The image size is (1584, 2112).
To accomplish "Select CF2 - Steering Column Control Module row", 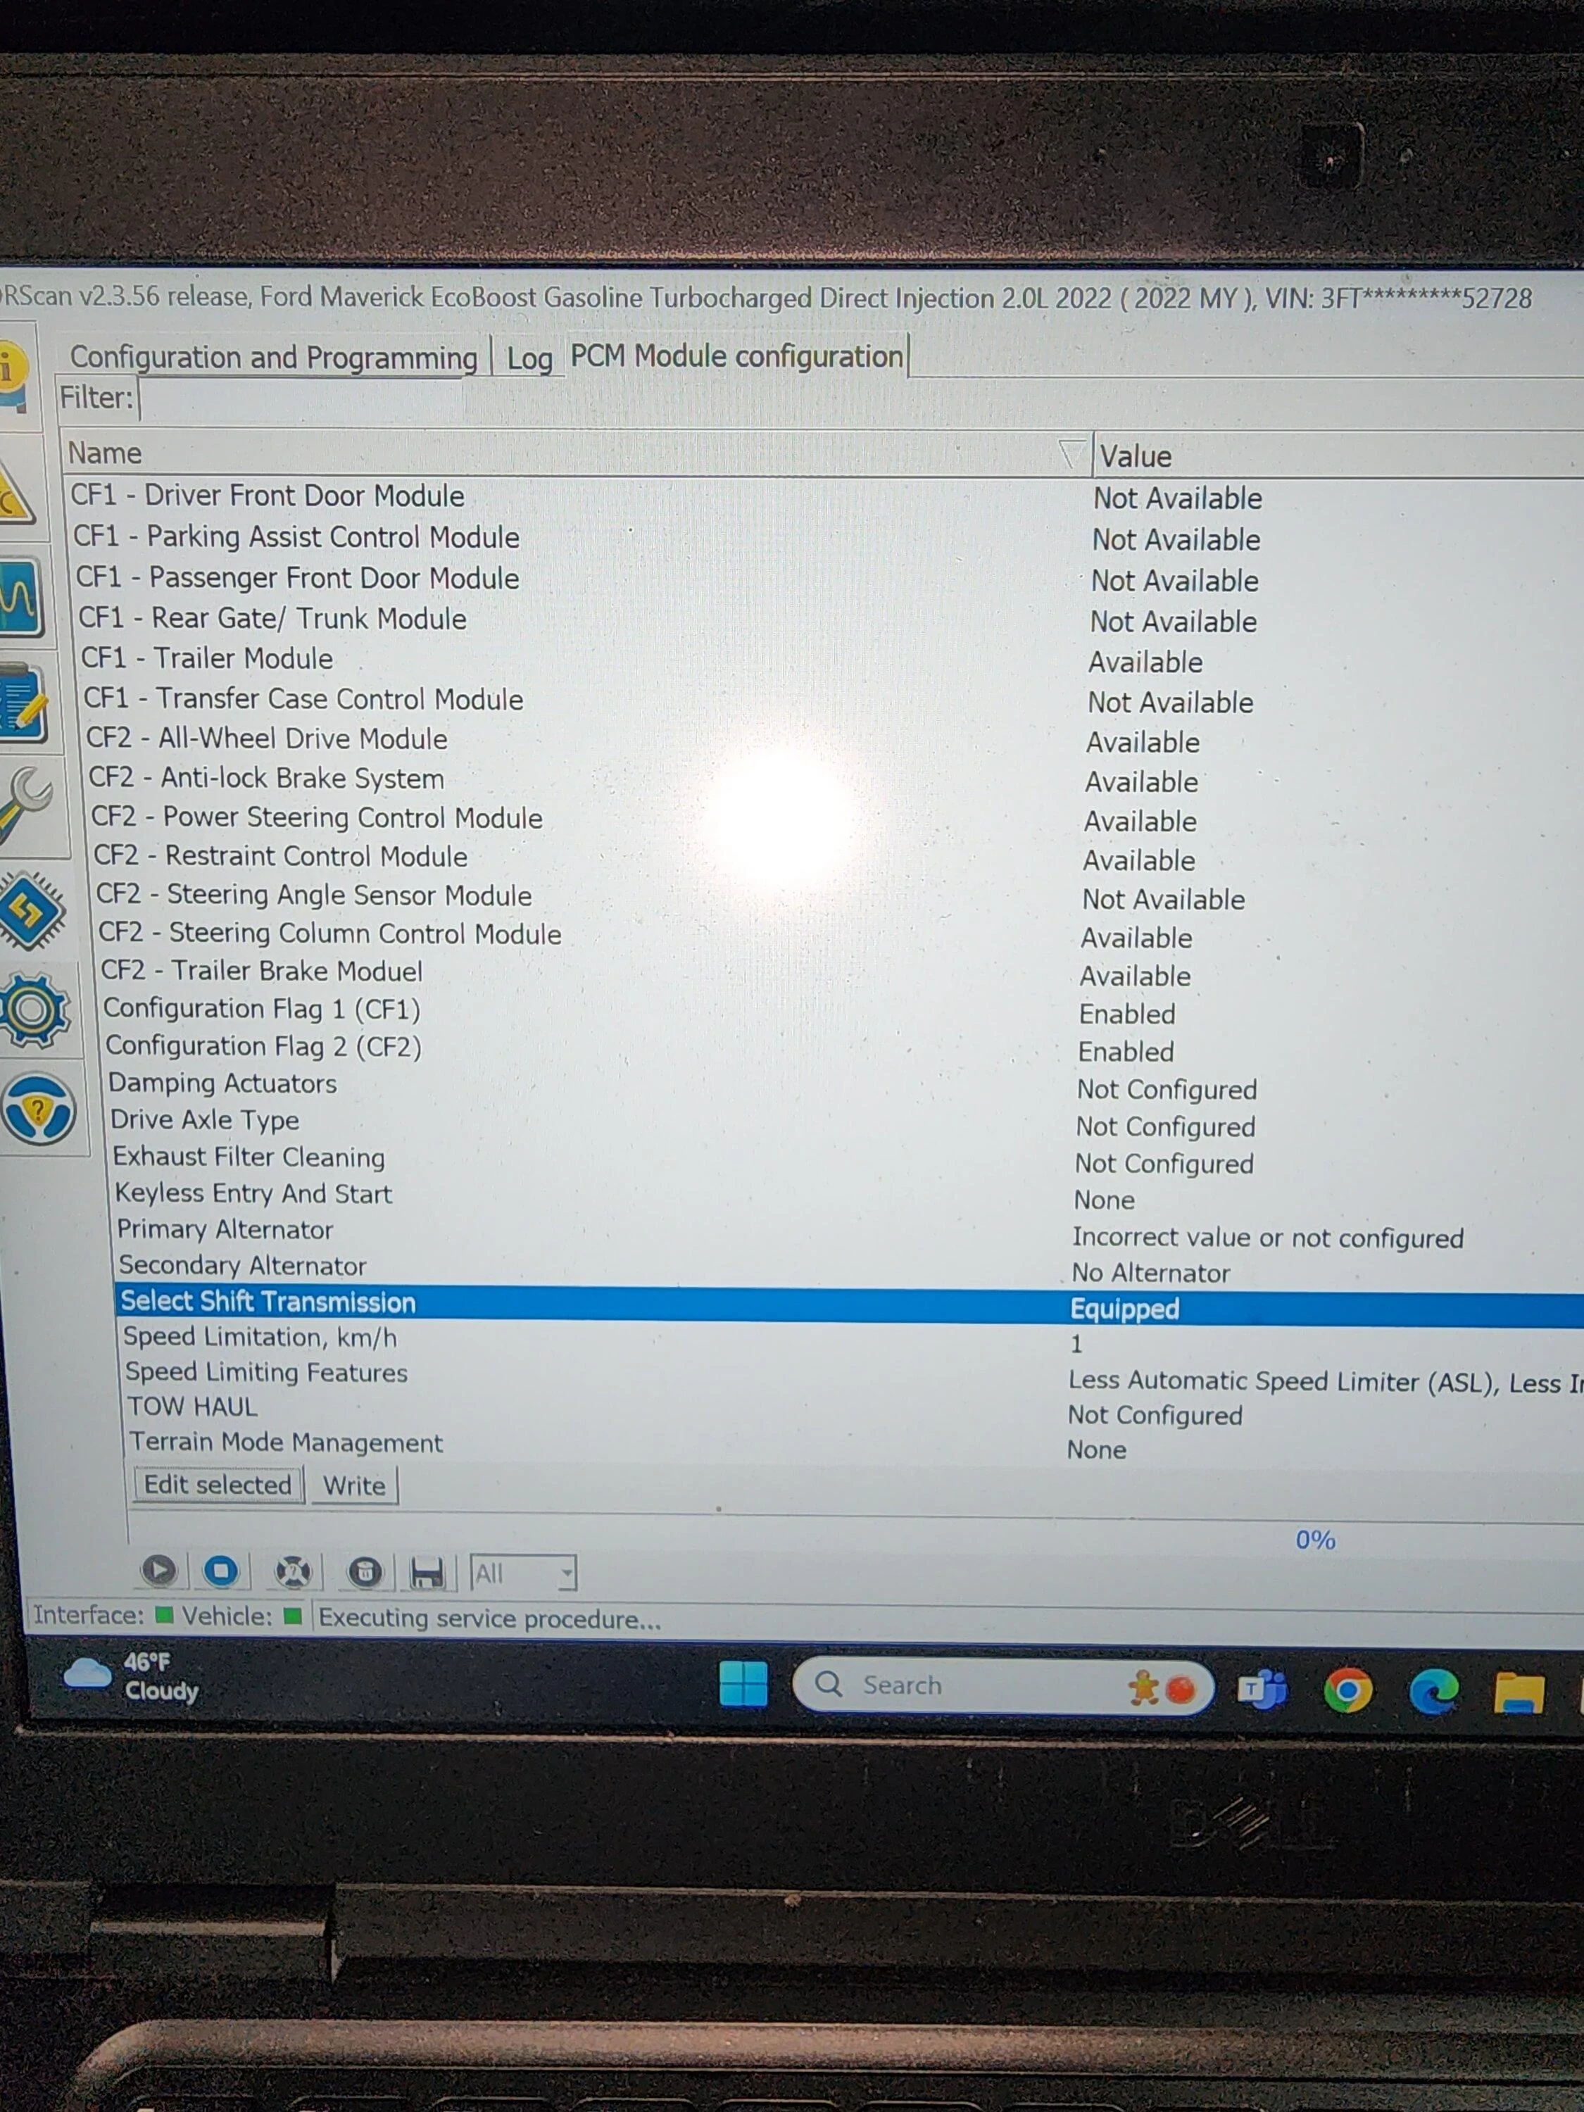I will (x=840, y=935).
